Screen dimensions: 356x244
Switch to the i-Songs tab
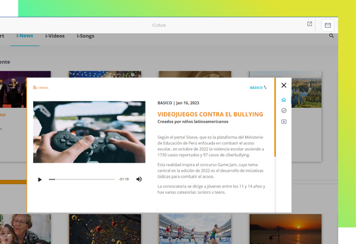[85, 36]
